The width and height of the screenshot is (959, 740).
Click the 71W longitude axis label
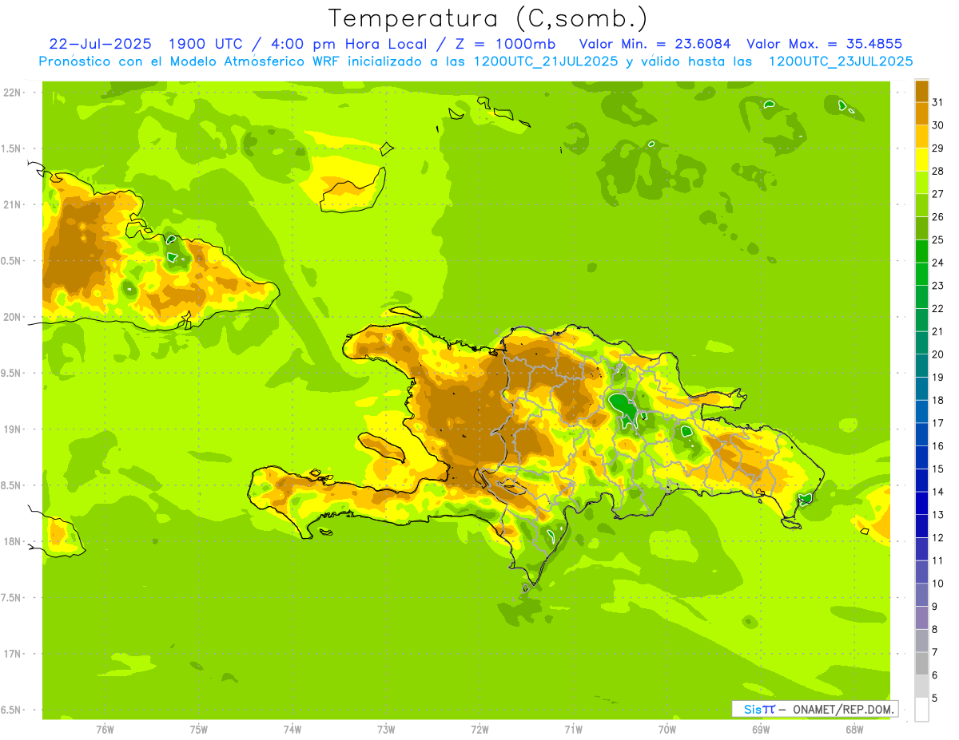[x=573, y=729]
